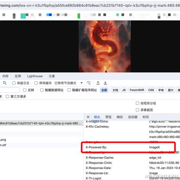Click the X-Response-Date header name
The height and width of the screenshot is (180, 180).
point(99,168)
